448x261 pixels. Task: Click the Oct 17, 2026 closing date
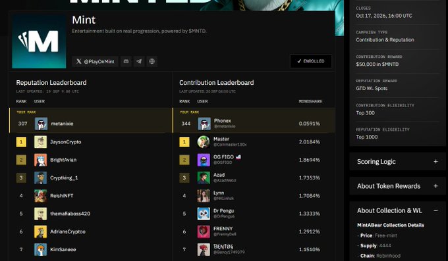click(384, 16)
